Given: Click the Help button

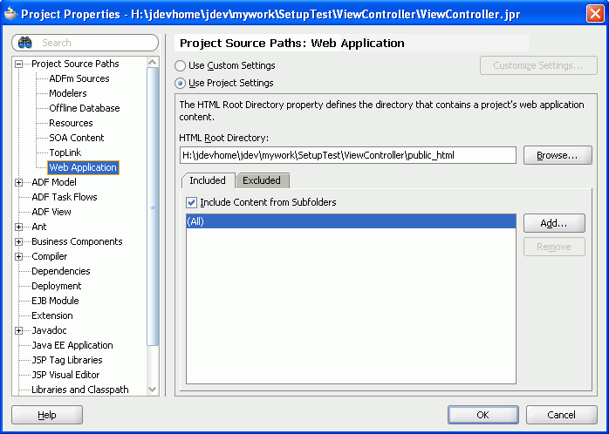Looking at the screenshot, I should tap(47, 415).
